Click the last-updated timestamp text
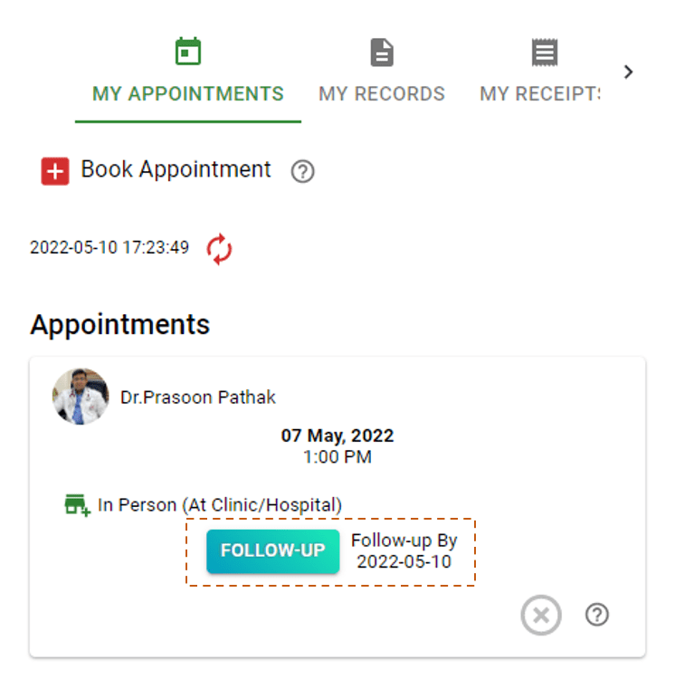This screenshot has height=698, width=675. click(x=109, y=247)
